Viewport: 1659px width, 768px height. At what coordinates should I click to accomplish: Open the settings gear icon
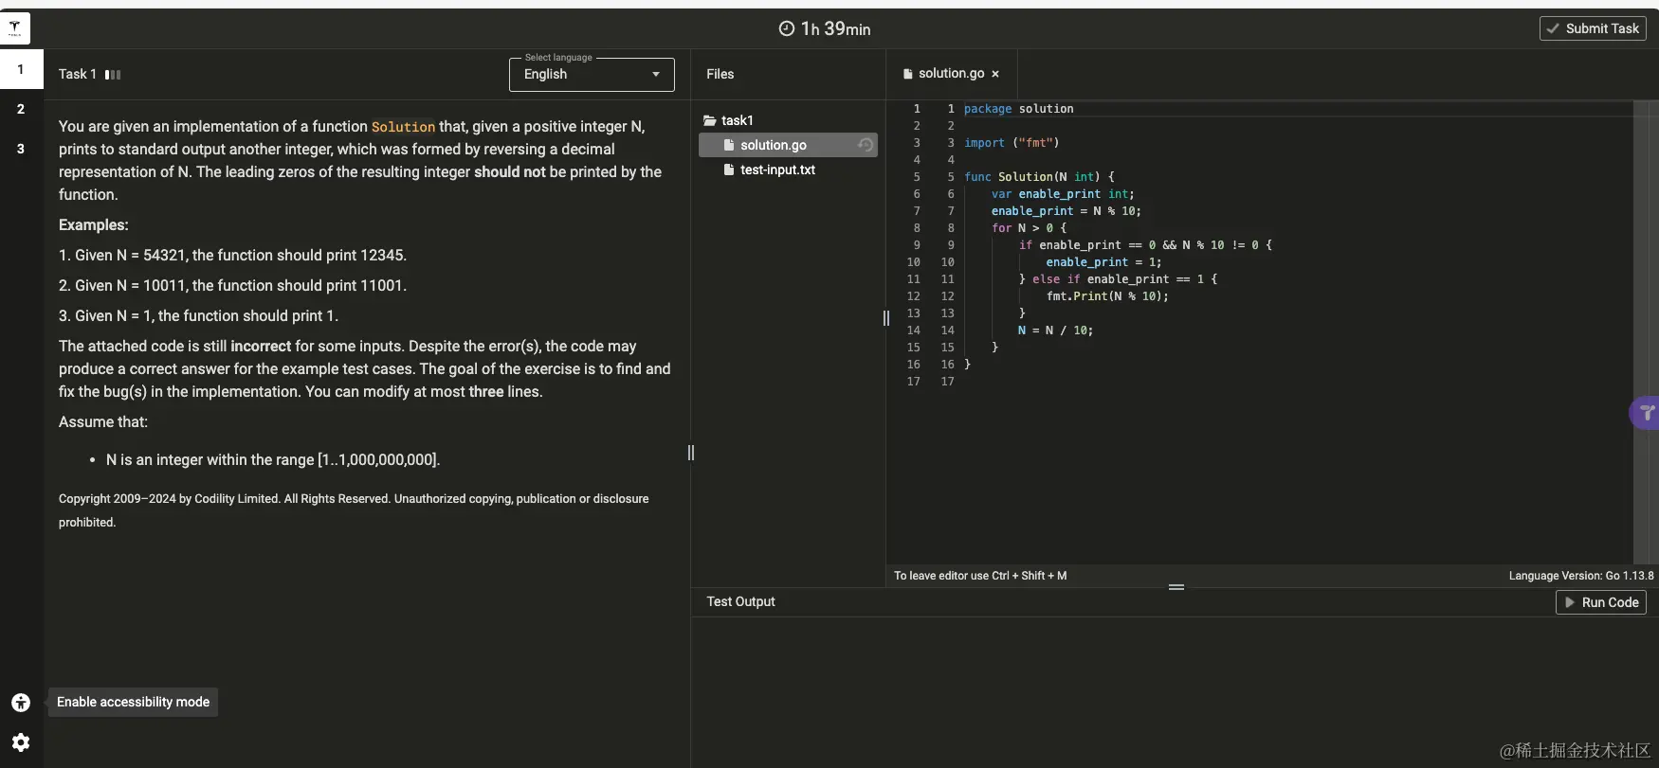tap(21, 742)
